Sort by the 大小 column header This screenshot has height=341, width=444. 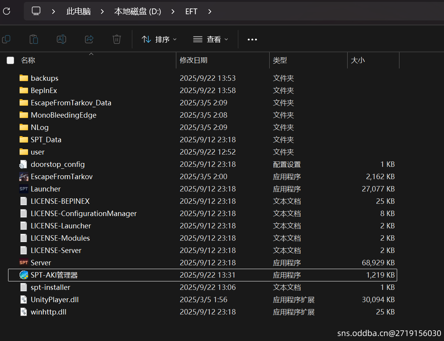[358, 60]
